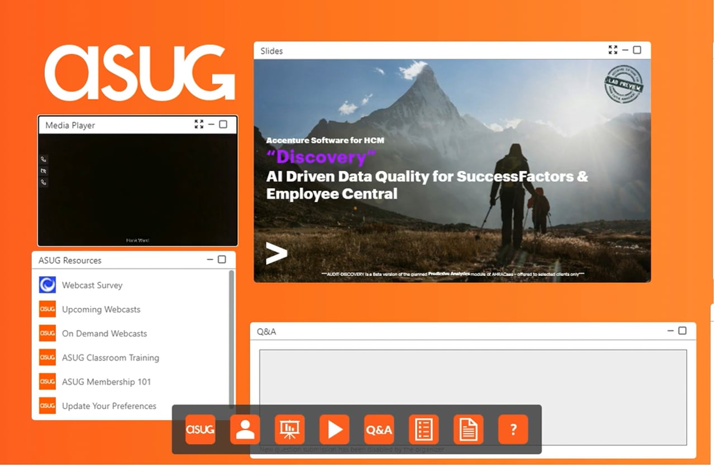Click the Webcast Survey blue swirl icon
Image resolution: width=715 pixels, height=466 pixels.
click(x=47, y=285)
